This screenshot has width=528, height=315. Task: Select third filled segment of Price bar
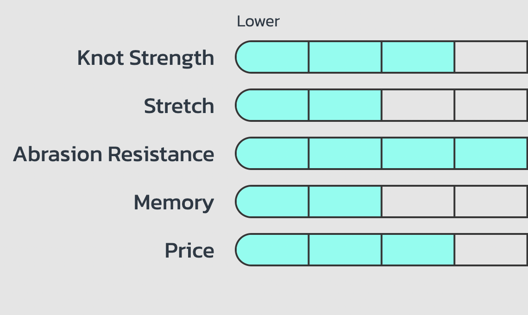click(x=418, y=250)
